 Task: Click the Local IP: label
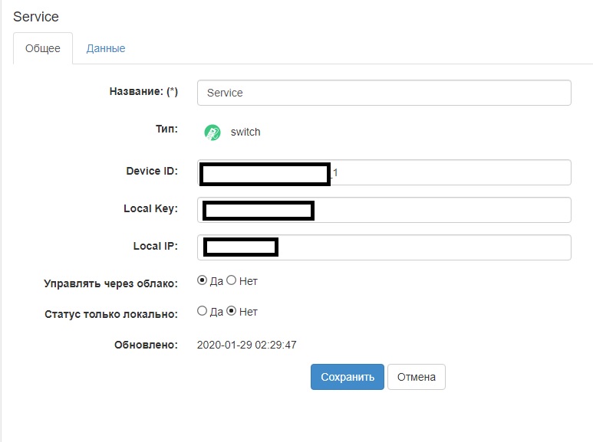pos(156,247)
